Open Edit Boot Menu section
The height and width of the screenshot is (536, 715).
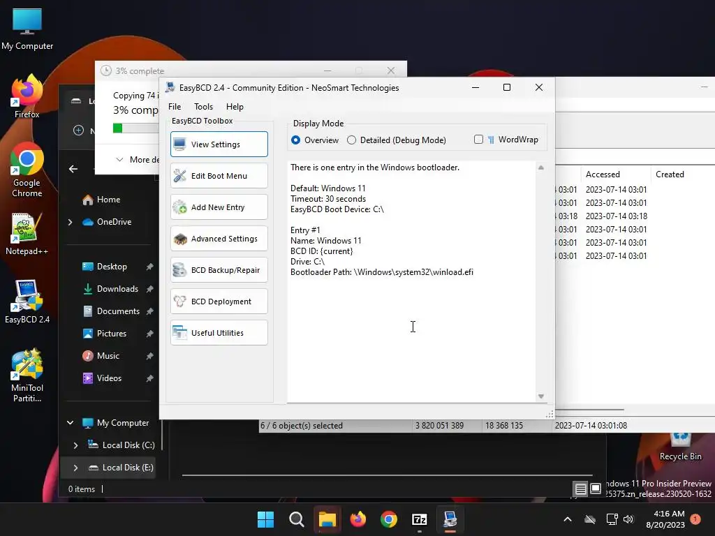pyautogui.click(x=219, y=175)
